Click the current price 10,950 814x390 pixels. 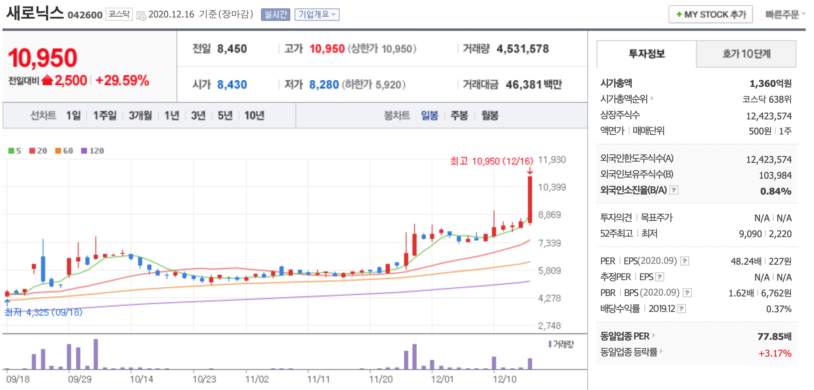(43, 58)
